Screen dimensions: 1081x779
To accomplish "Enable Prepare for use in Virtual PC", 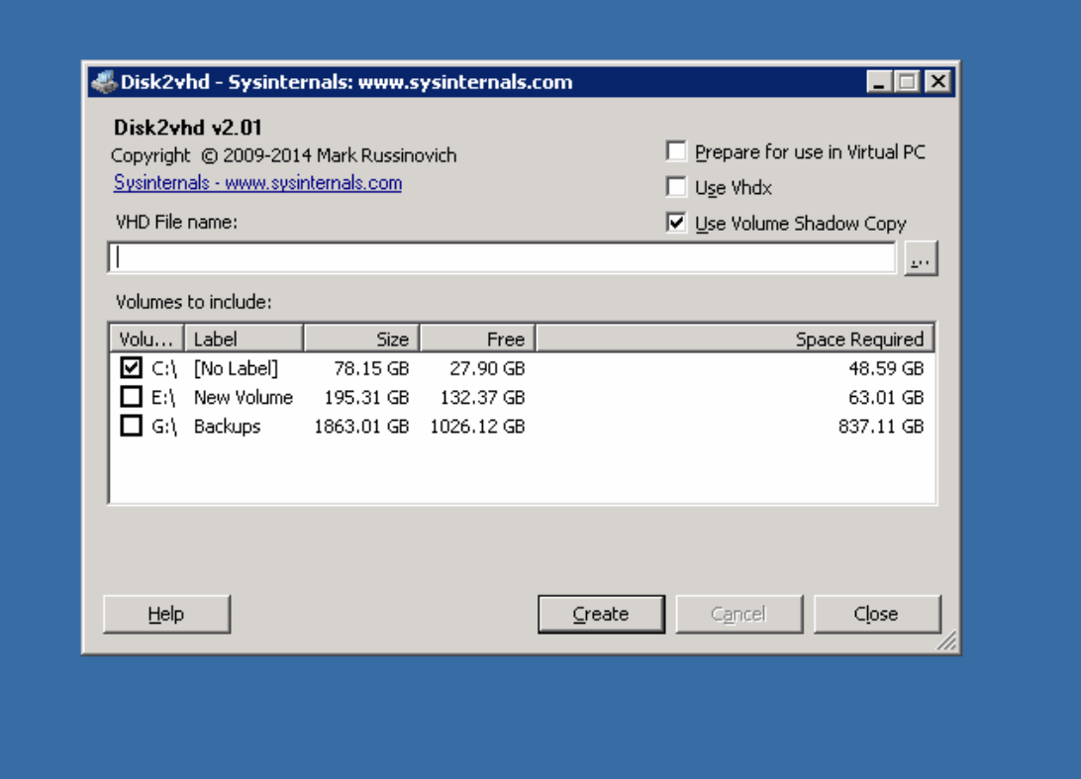I will pos(677,151).
